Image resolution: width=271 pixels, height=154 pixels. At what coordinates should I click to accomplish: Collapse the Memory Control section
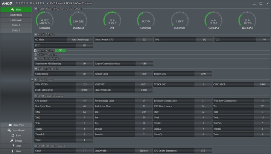coord(36,69)
